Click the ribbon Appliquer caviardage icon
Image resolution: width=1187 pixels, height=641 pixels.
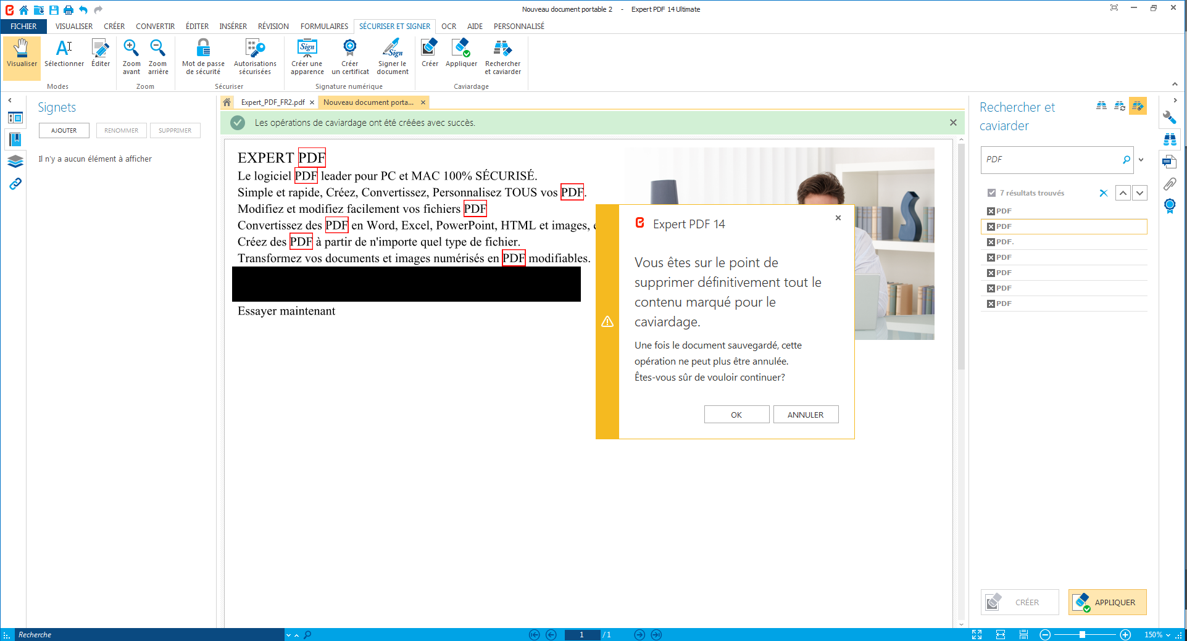point(461,54)
